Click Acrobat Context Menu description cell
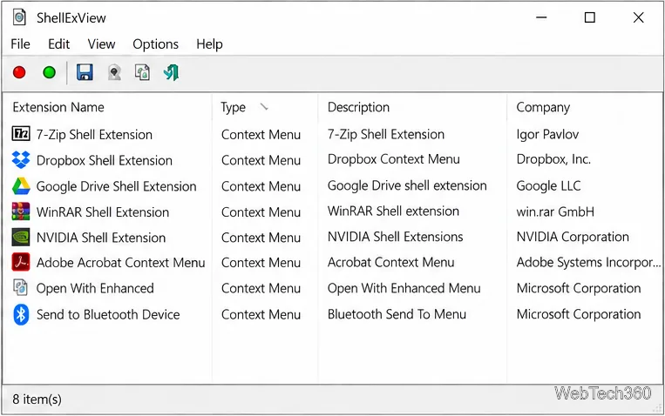Image resolution: width=665 pixels, height=416 pixels. tap(390, 262)
